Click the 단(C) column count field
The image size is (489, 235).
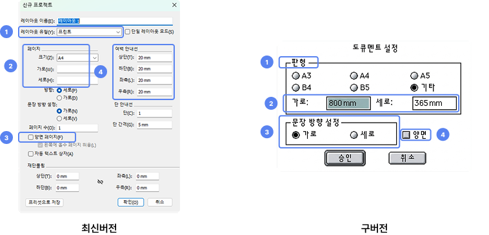[x=154, y=113]
